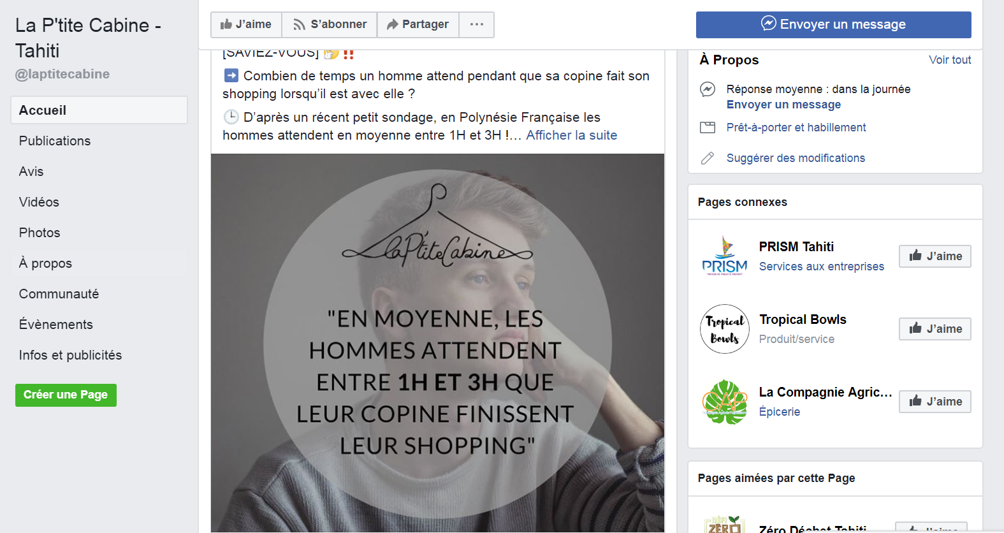
Task: Click the category flag icon beside Prêt-à-porter
Action: pyautogui.click(x=708, y=128)
